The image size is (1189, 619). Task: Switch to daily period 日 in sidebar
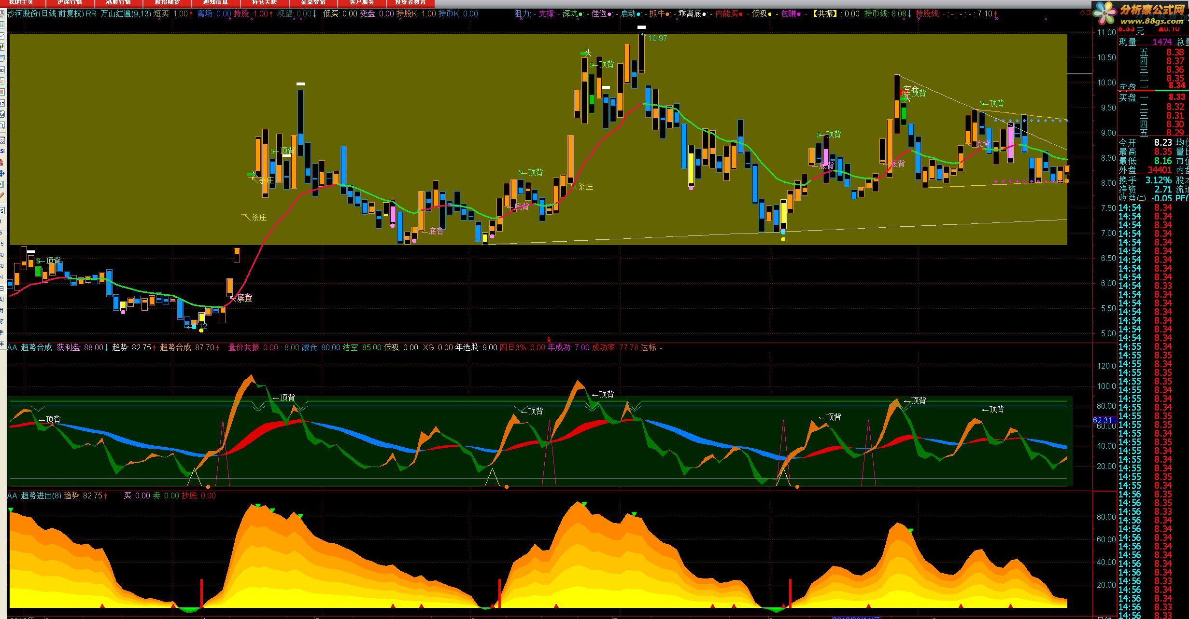(2, 288)
